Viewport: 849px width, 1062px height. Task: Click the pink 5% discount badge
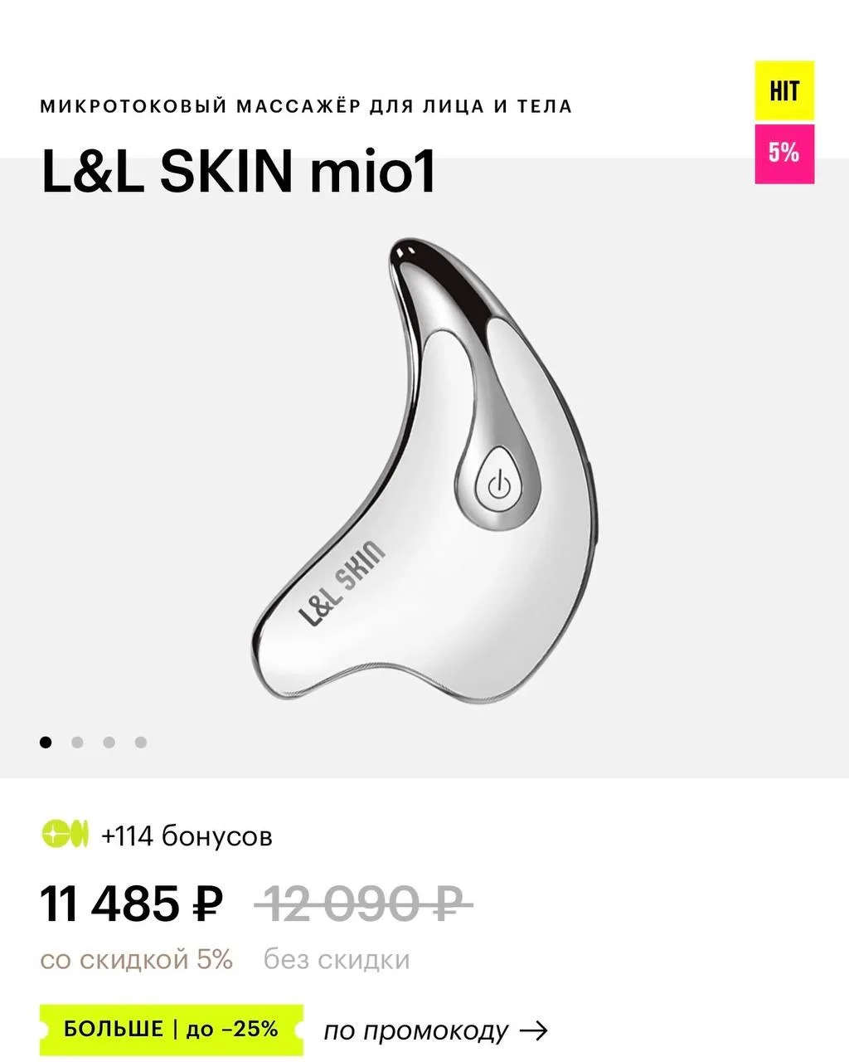[784, 153]
